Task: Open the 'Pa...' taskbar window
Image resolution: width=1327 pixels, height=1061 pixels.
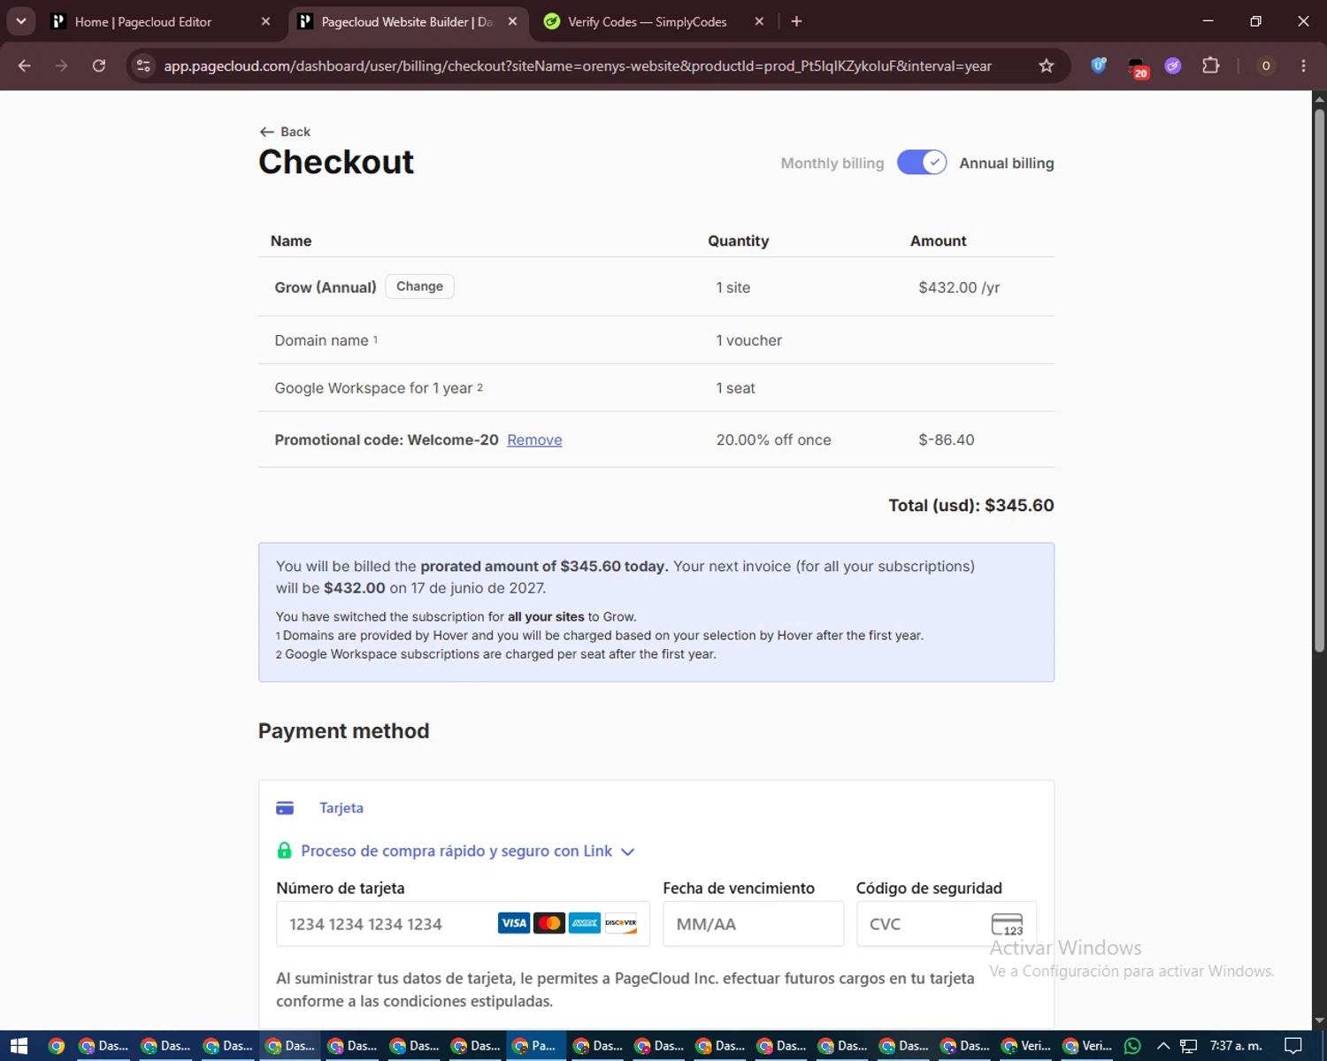Action: tap(535, 1046)
